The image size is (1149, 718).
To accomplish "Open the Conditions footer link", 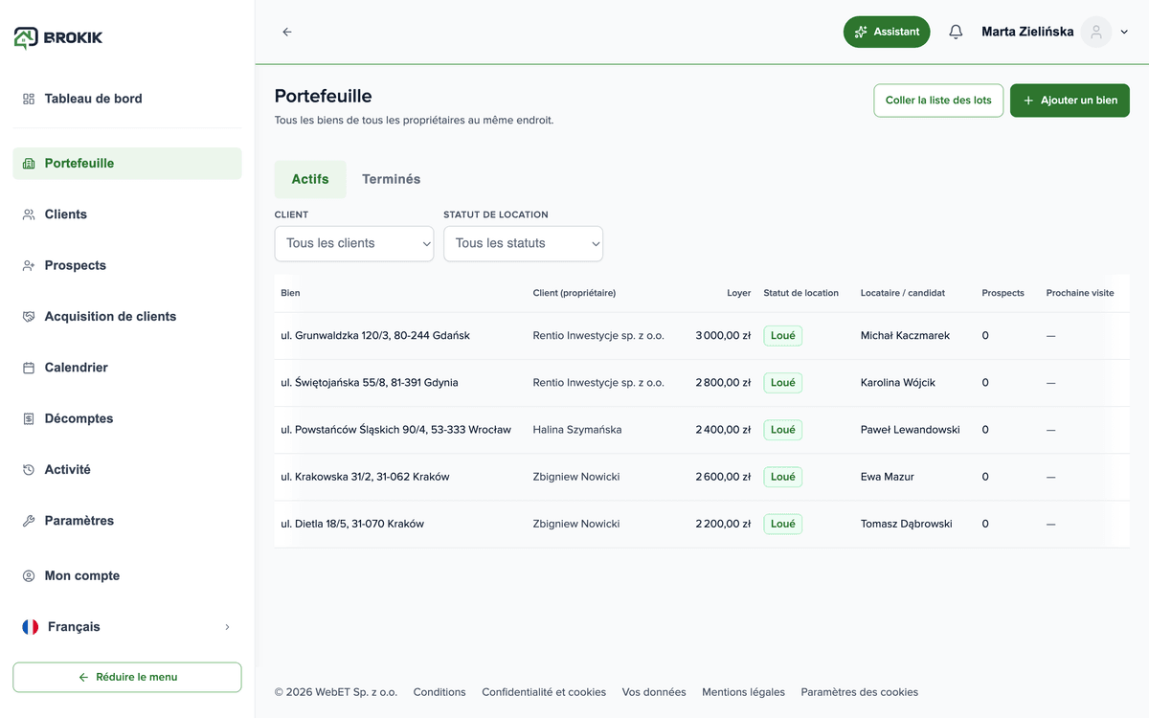I will 439,692.
